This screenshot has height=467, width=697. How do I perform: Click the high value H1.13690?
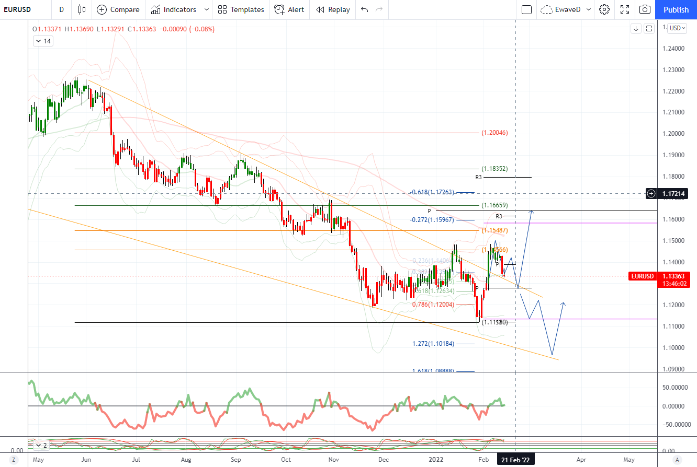click(79, 29)
